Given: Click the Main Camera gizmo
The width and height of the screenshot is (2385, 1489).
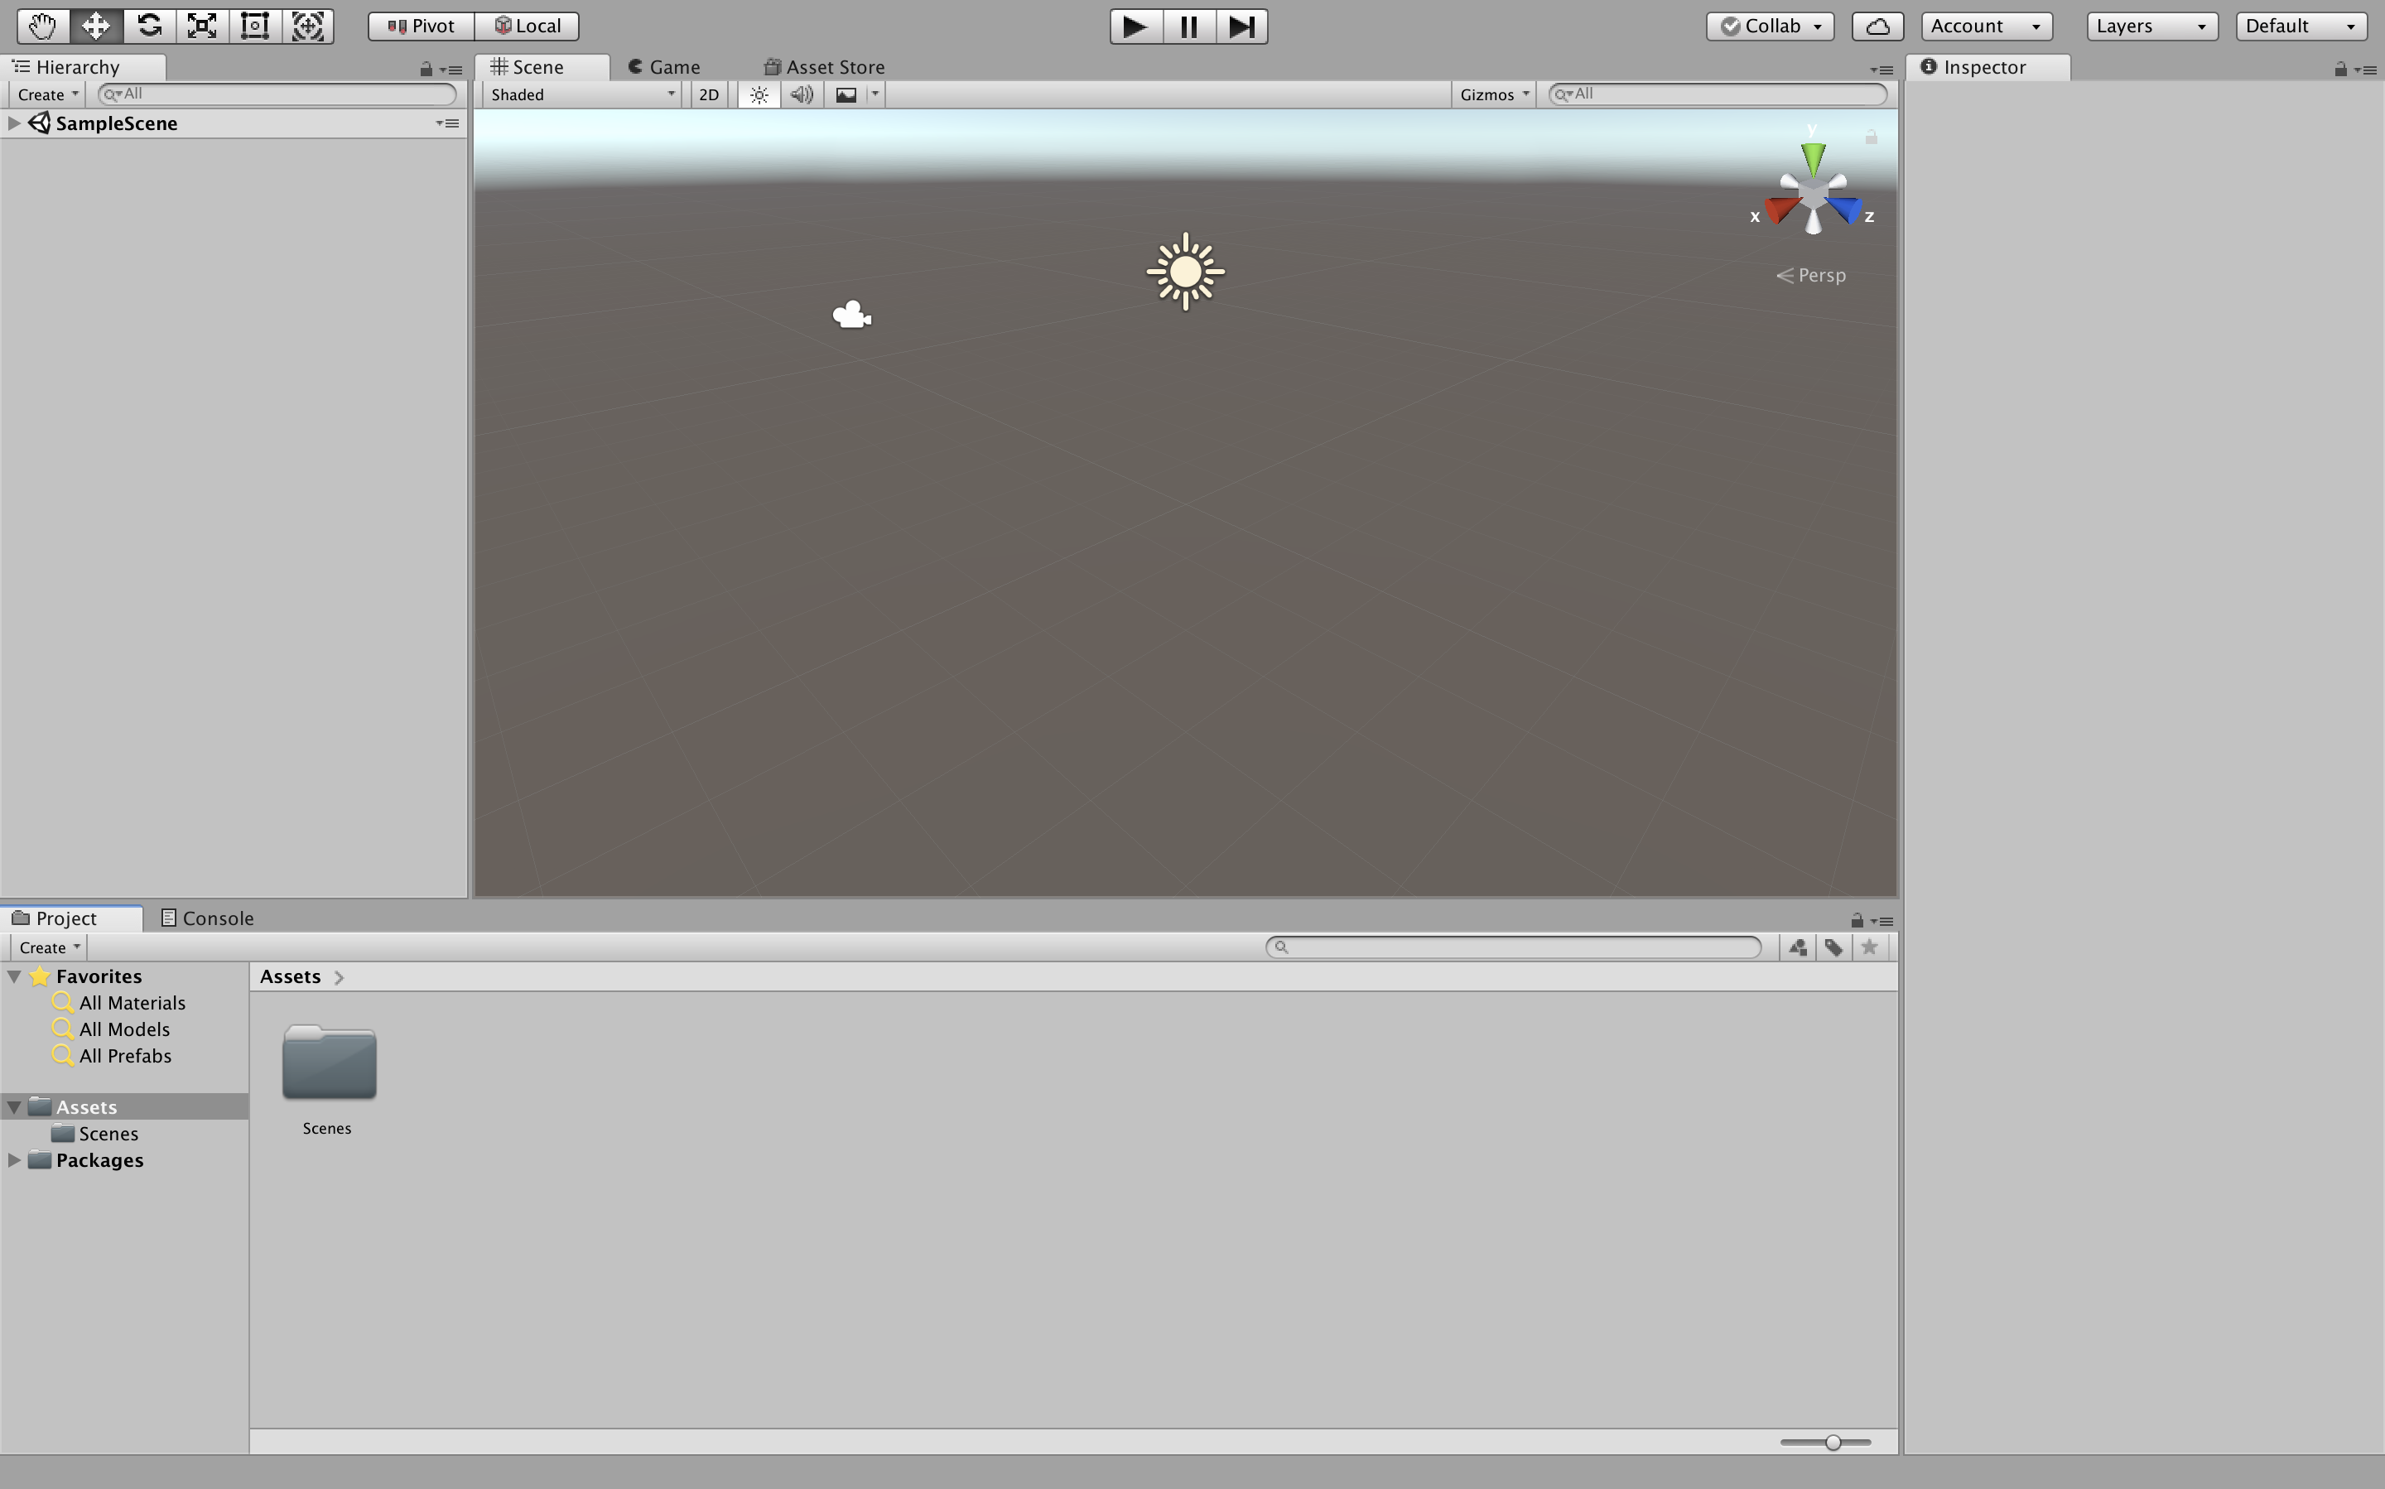Looking at the screenshot, I should [852, 314].
